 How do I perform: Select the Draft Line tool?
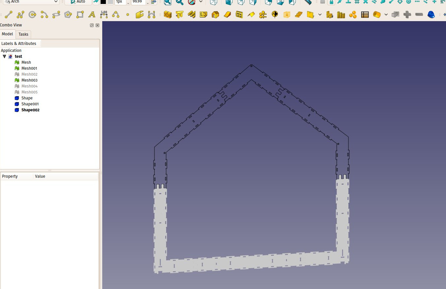tap(9, 15)
